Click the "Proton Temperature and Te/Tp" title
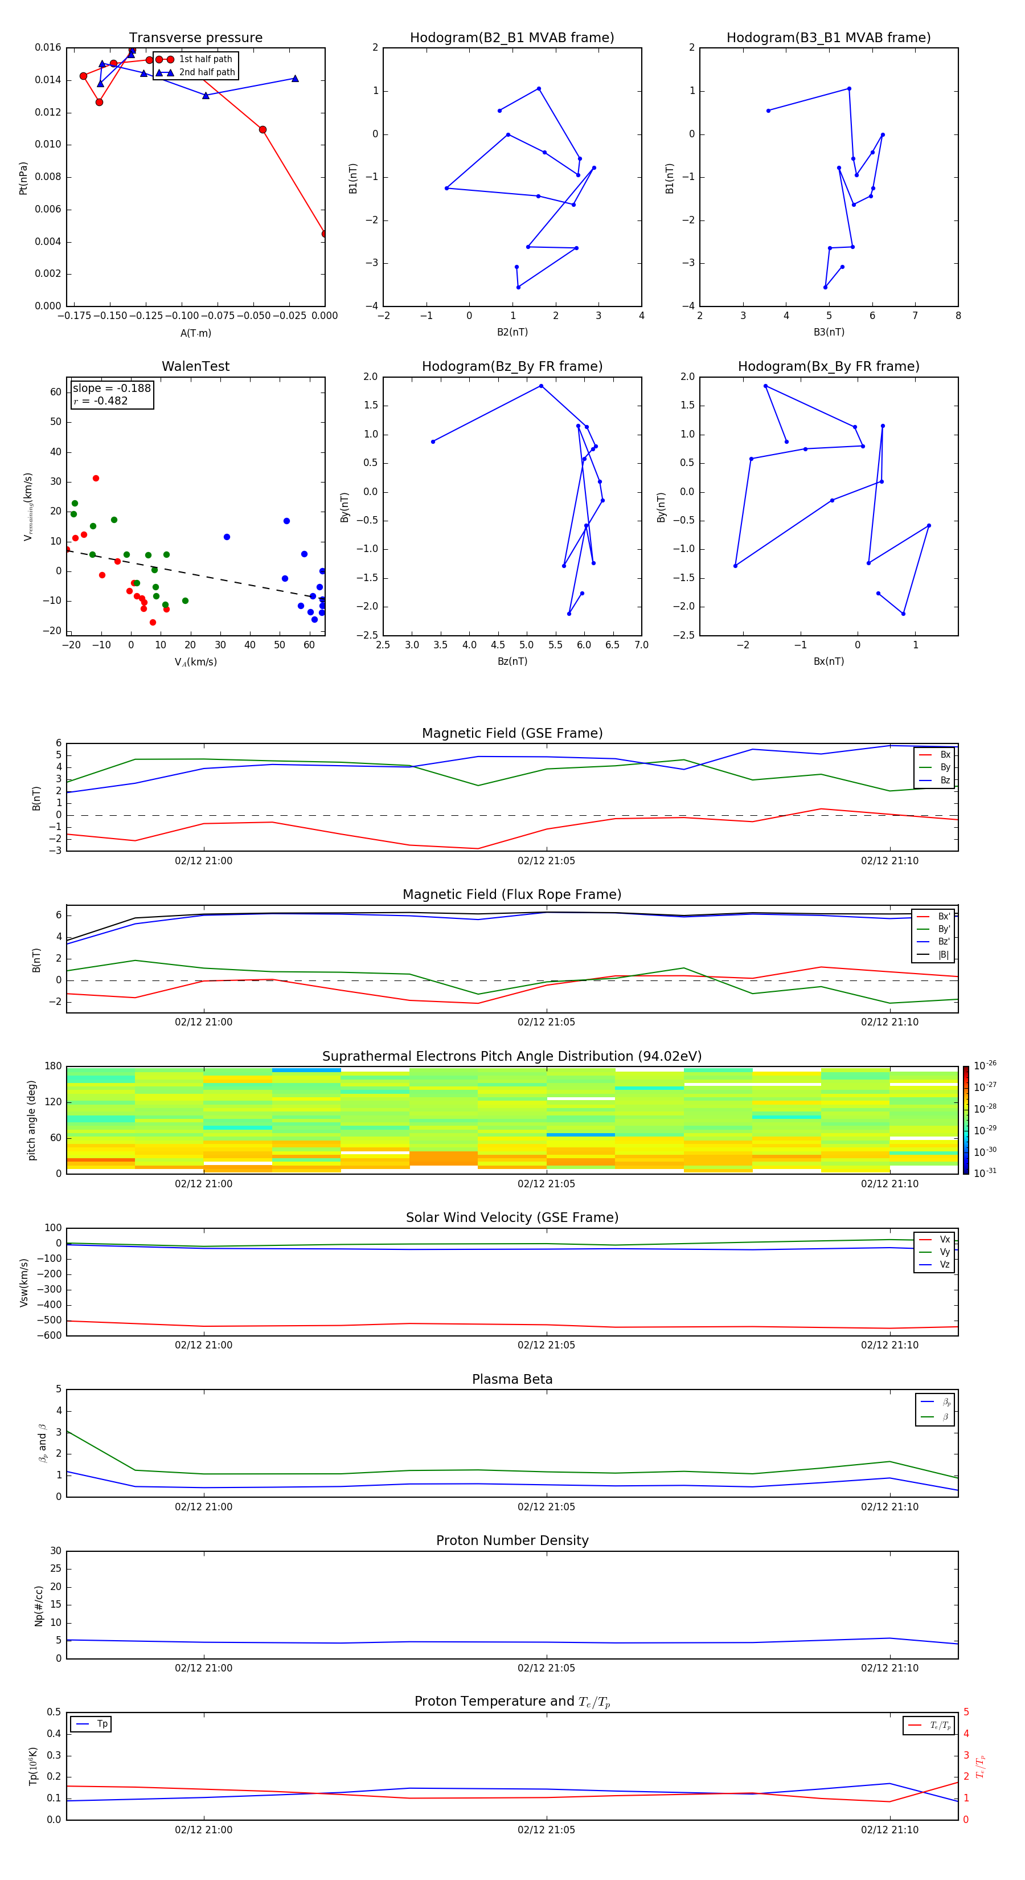The image size is (1025, 1880). 512,1701
